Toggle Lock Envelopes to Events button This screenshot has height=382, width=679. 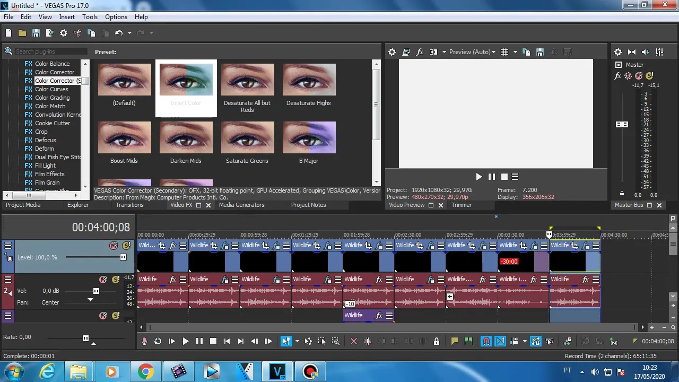click(536, 341)
